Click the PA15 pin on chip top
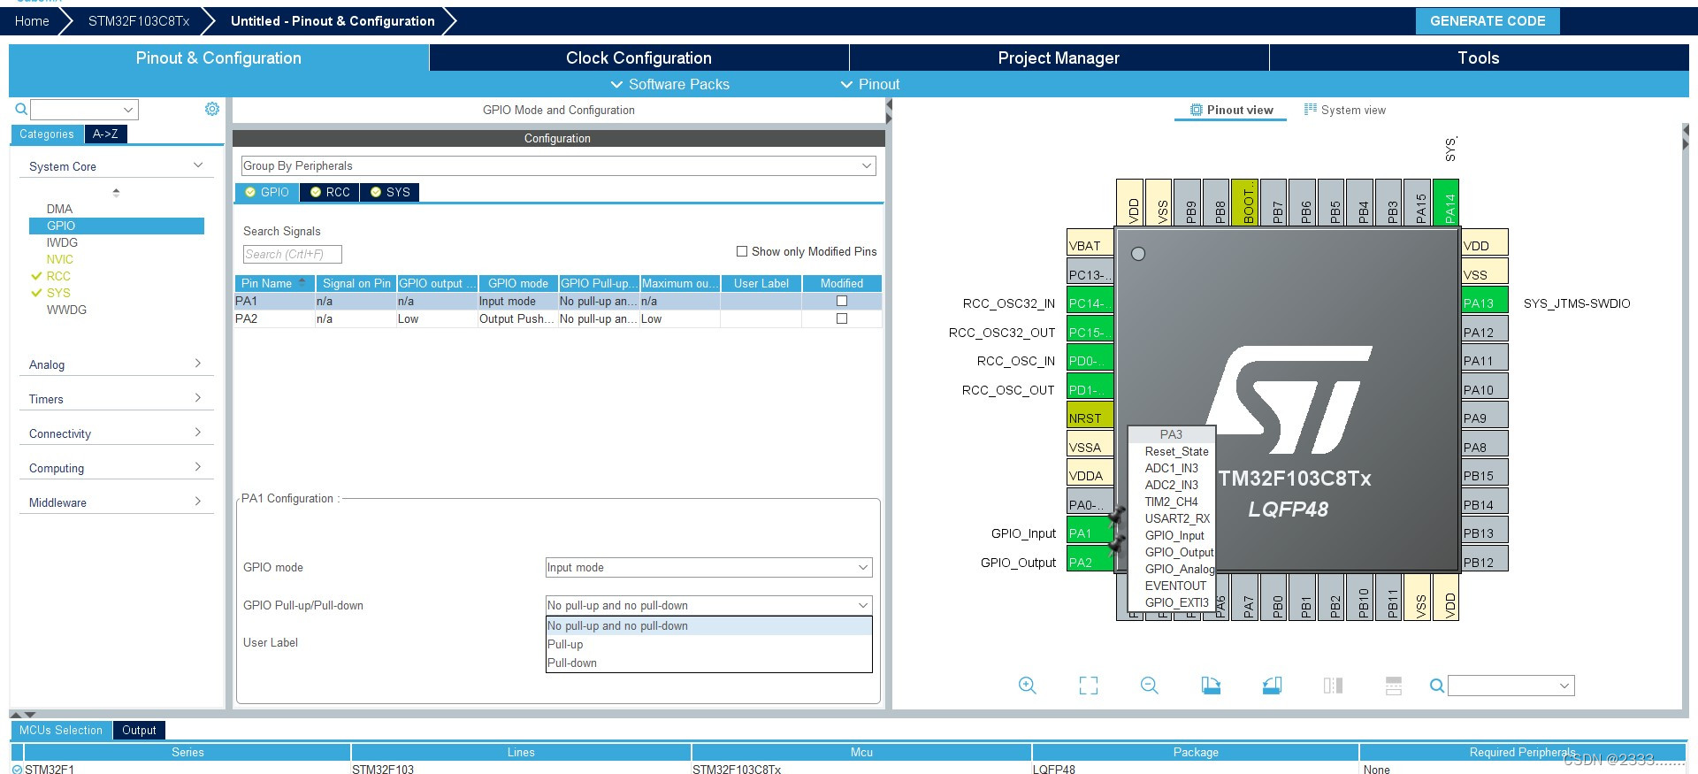This screenshot has width=1698, height=774. coord(1419,203)
